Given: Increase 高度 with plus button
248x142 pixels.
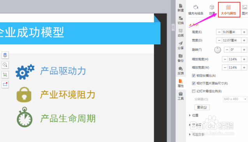Looking at the screenshot, I should (x=244, y=32).
